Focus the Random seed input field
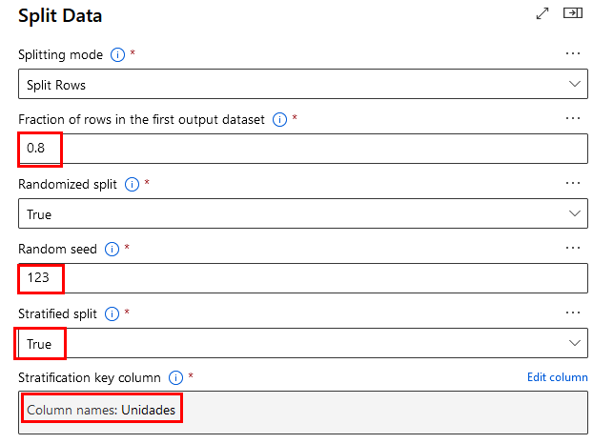The height and width of the screenshot is (444, 593). [x=303, y=278]
